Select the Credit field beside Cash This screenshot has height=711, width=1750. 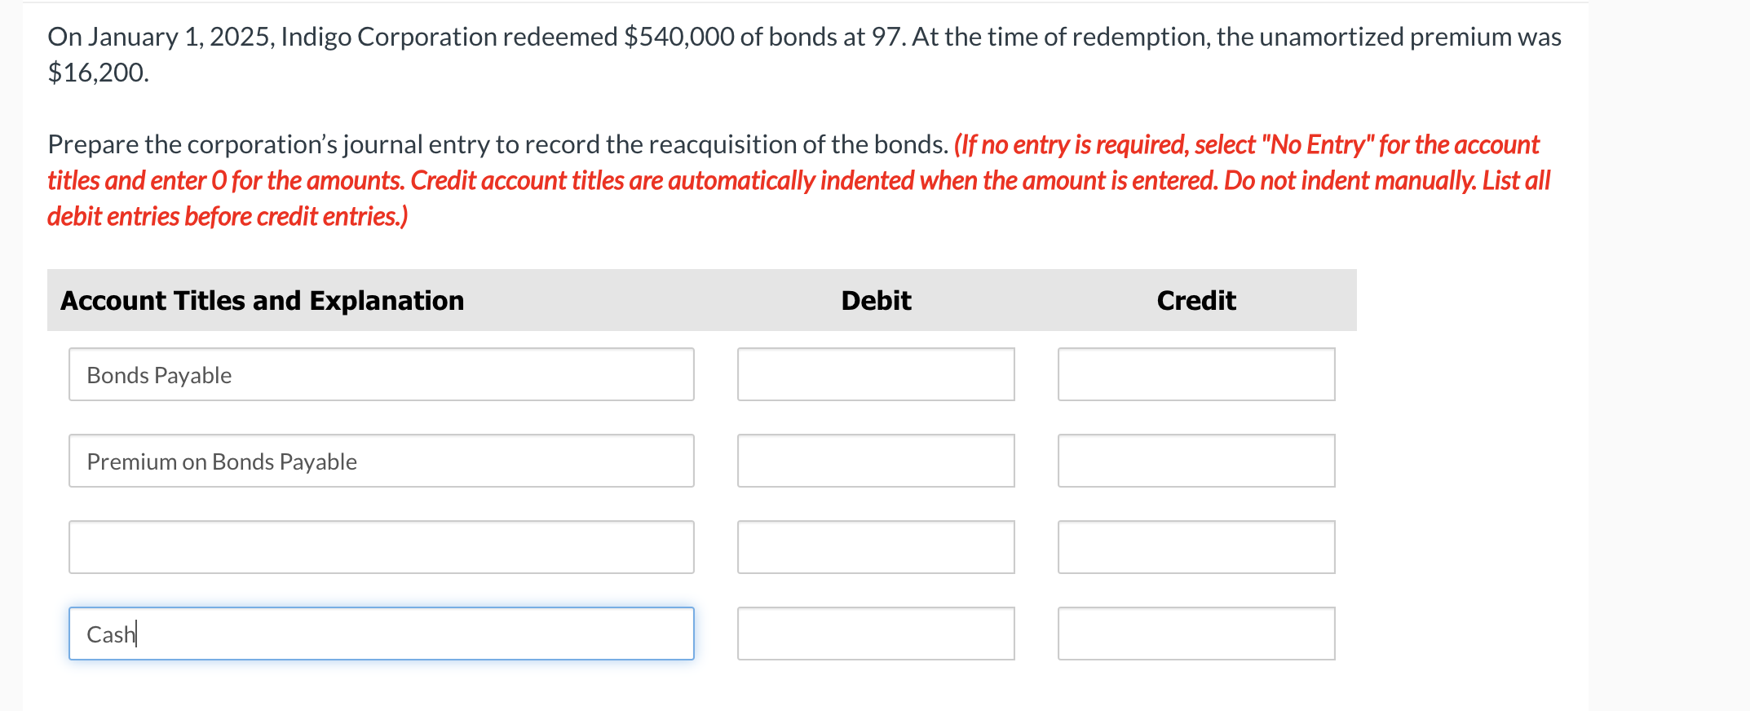coord(1195,634)
